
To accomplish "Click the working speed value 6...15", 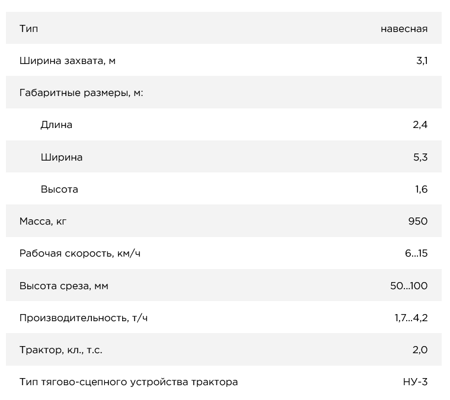I will (416, 253).
